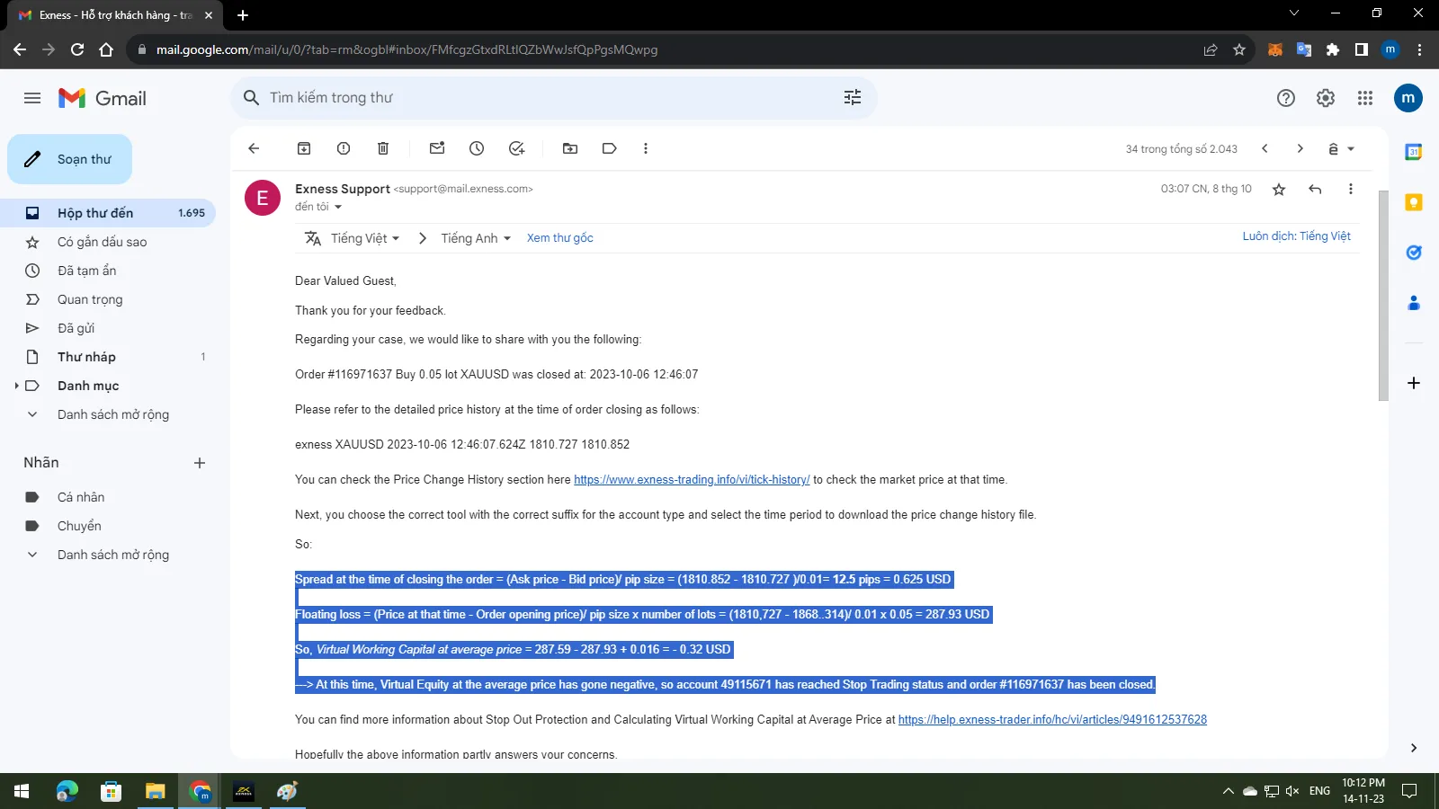This screenshot has width=1439, height=809.
Task: Click Luôn dịch: Tiếng Việt link
Action: (1297, 236)
